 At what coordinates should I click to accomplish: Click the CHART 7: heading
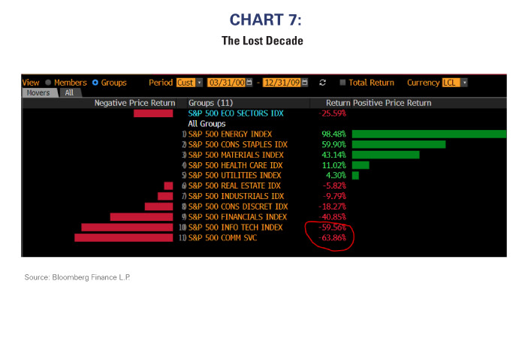[x=265, y=20]
